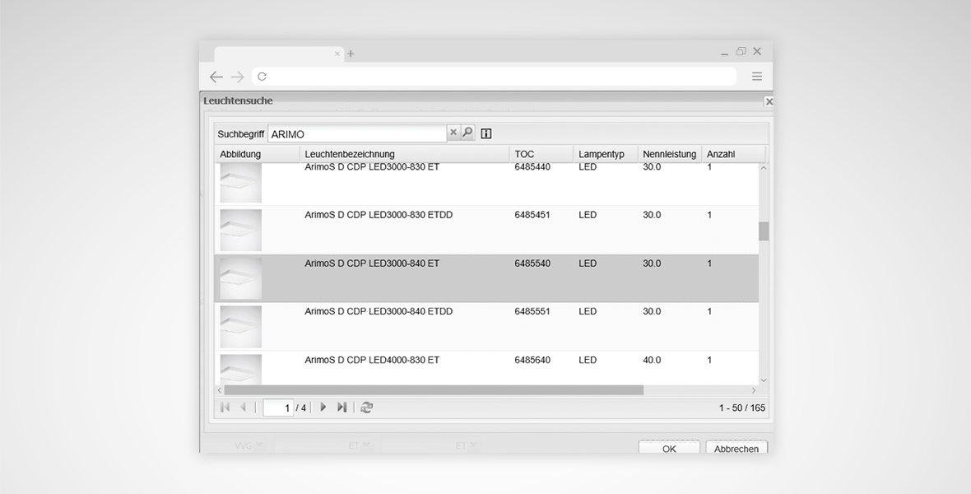Image resolution: width=971 pixels, height=494 pixels.
Task: Click the 40.0 Nennleistung value
Action: pos(652,360)
